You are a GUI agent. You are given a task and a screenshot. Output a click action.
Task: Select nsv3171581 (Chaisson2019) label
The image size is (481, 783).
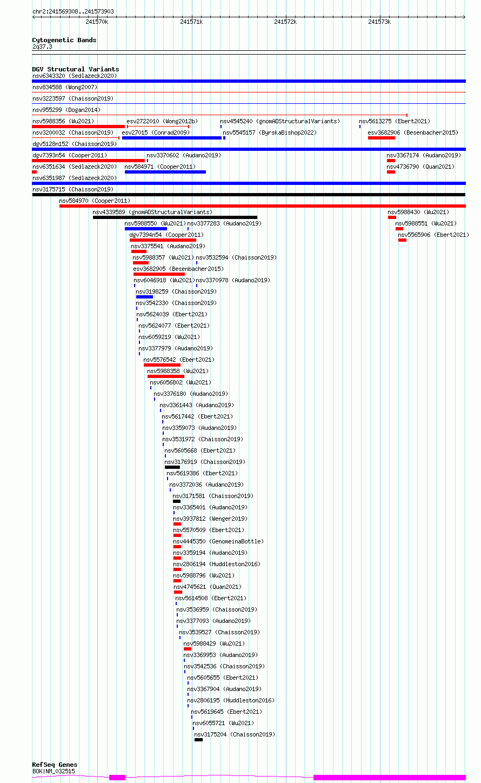coord(213,496)
